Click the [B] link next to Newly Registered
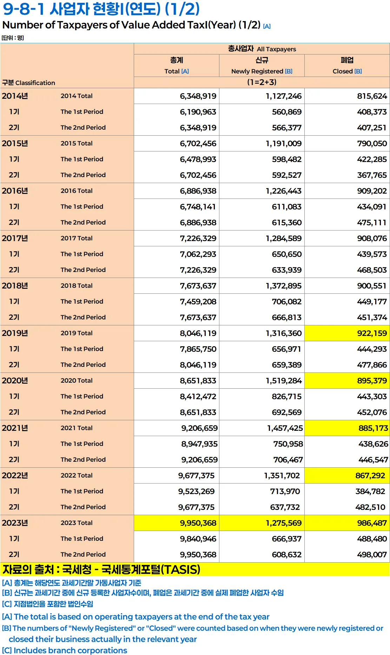This screenshot has height=655, width=390. pos(289,71)
